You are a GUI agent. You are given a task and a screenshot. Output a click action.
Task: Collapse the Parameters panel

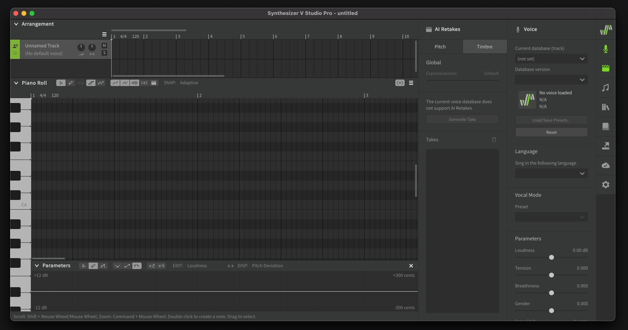tap(37, 266)
